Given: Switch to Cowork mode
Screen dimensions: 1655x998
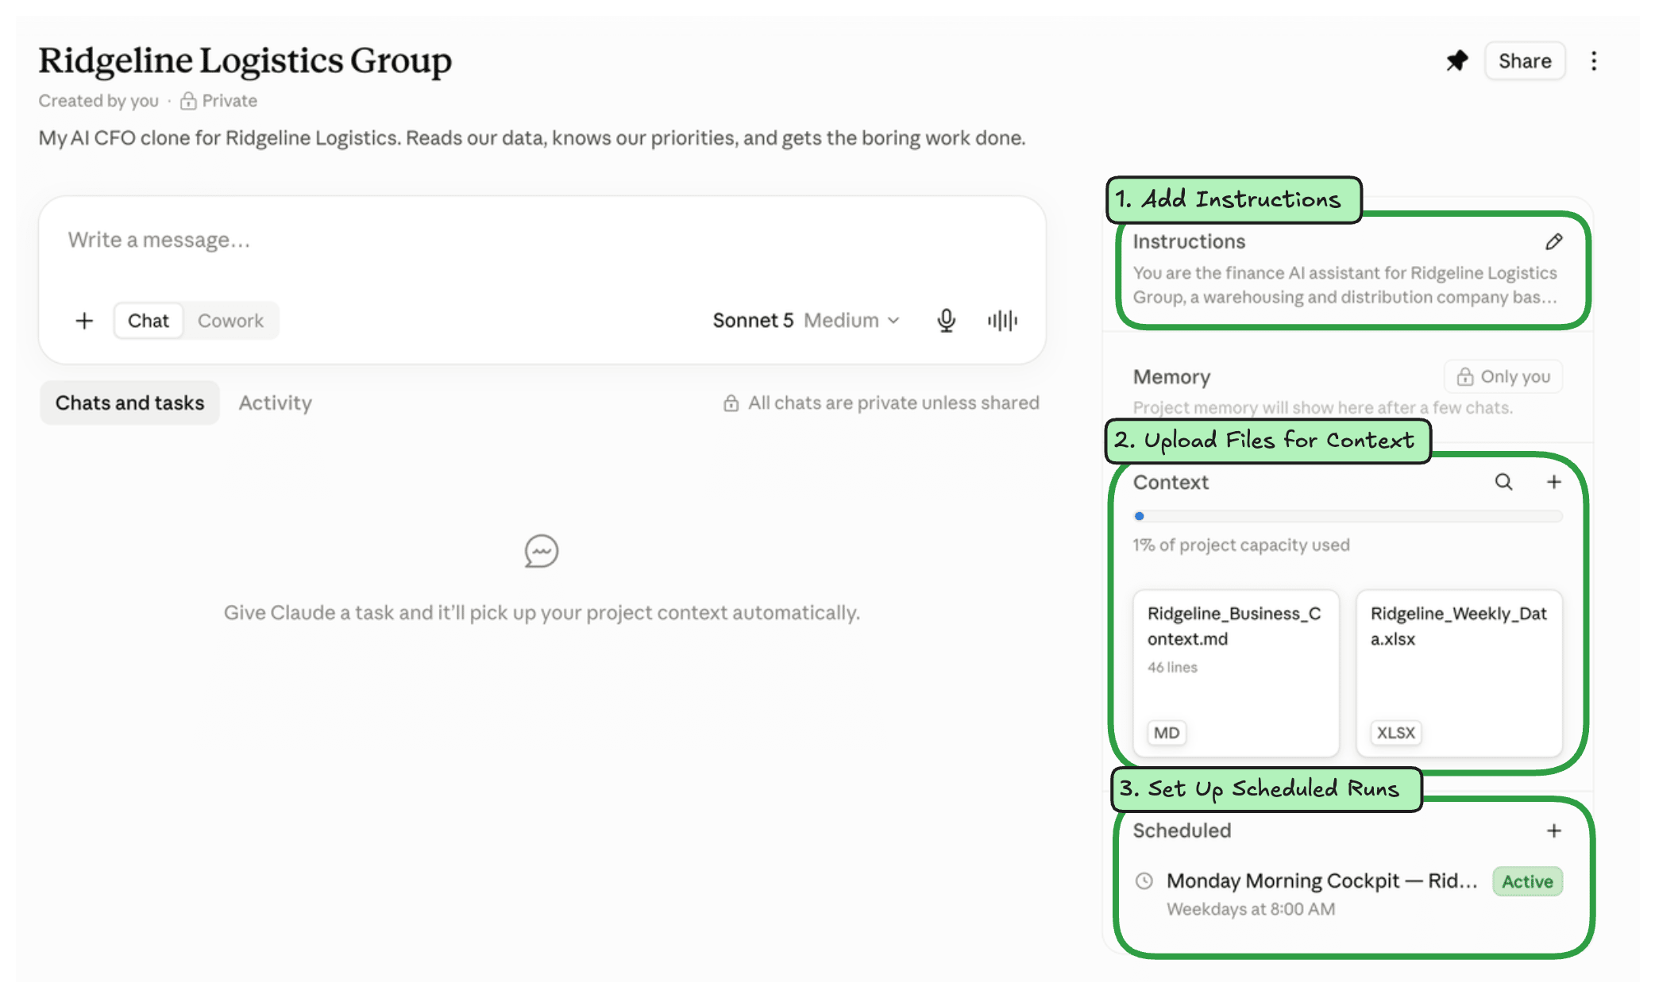Looking at the screenshot, I should click(230, 321).
